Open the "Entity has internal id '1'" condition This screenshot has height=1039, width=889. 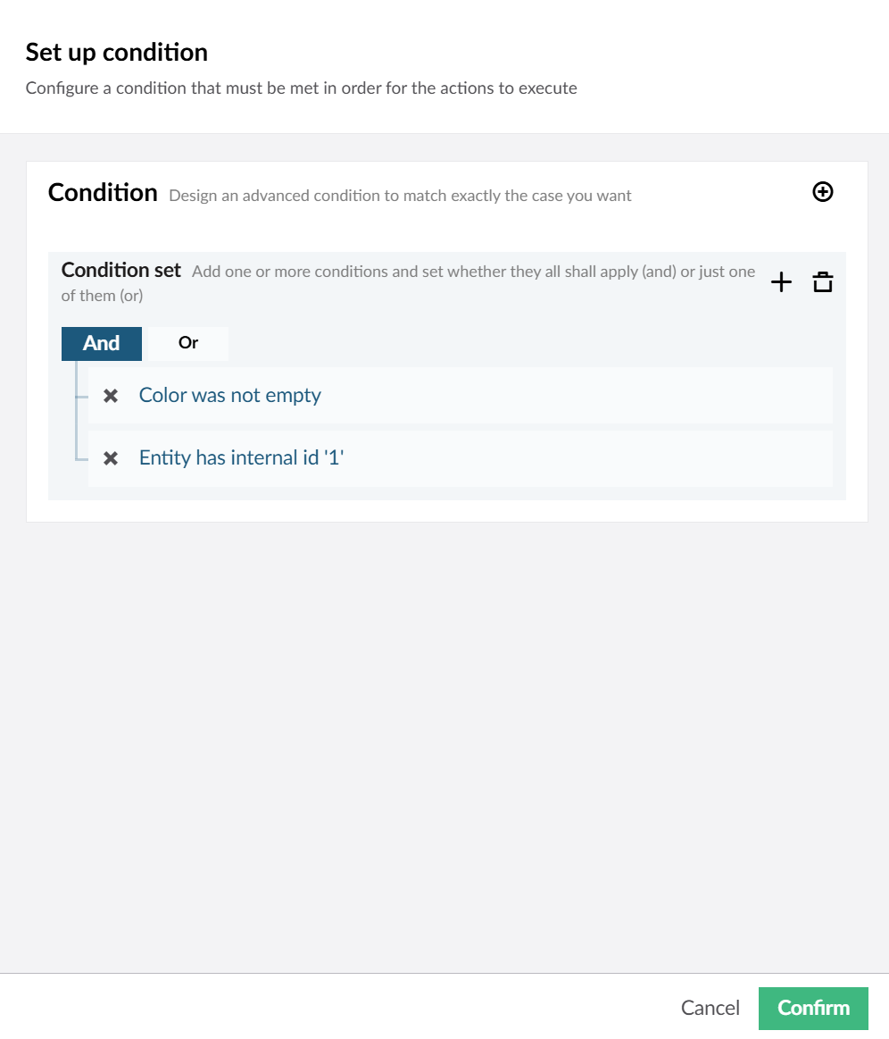(241, 457)
